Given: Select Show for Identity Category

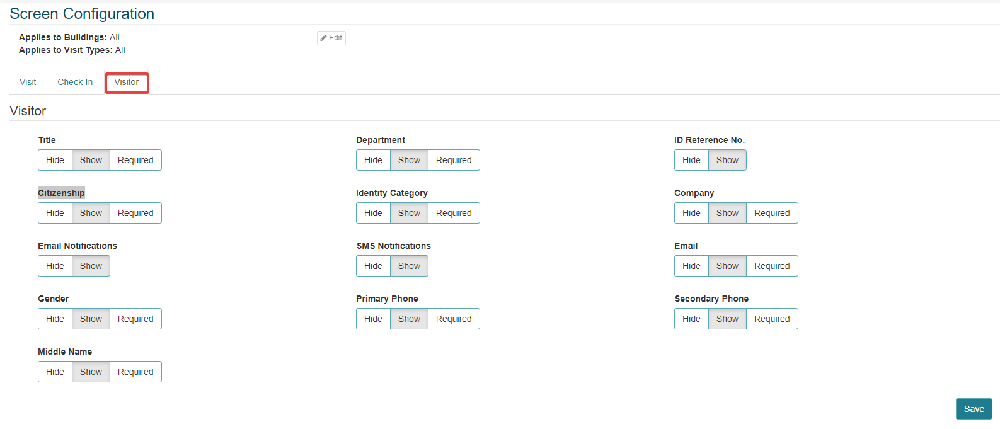Looking at the screenshot, I should click(x=409, y=213).
